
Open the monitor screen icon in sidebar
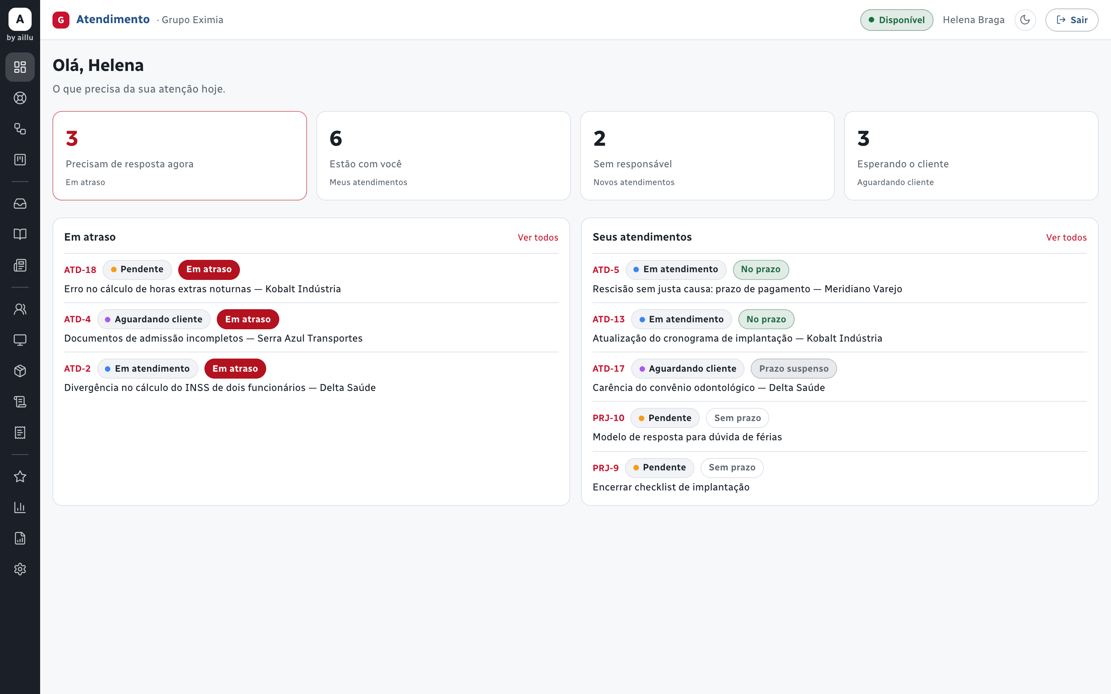click(x=20, y=340)
